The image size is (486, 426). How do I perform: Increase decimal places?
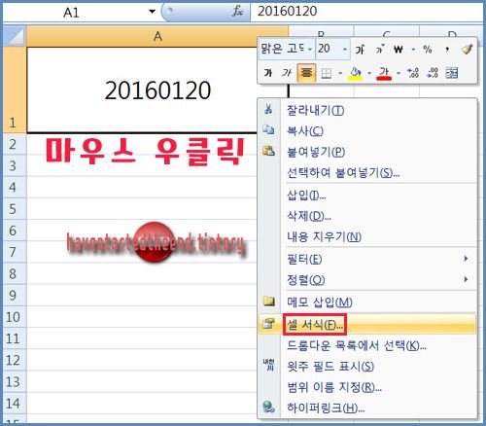(413, 73)
